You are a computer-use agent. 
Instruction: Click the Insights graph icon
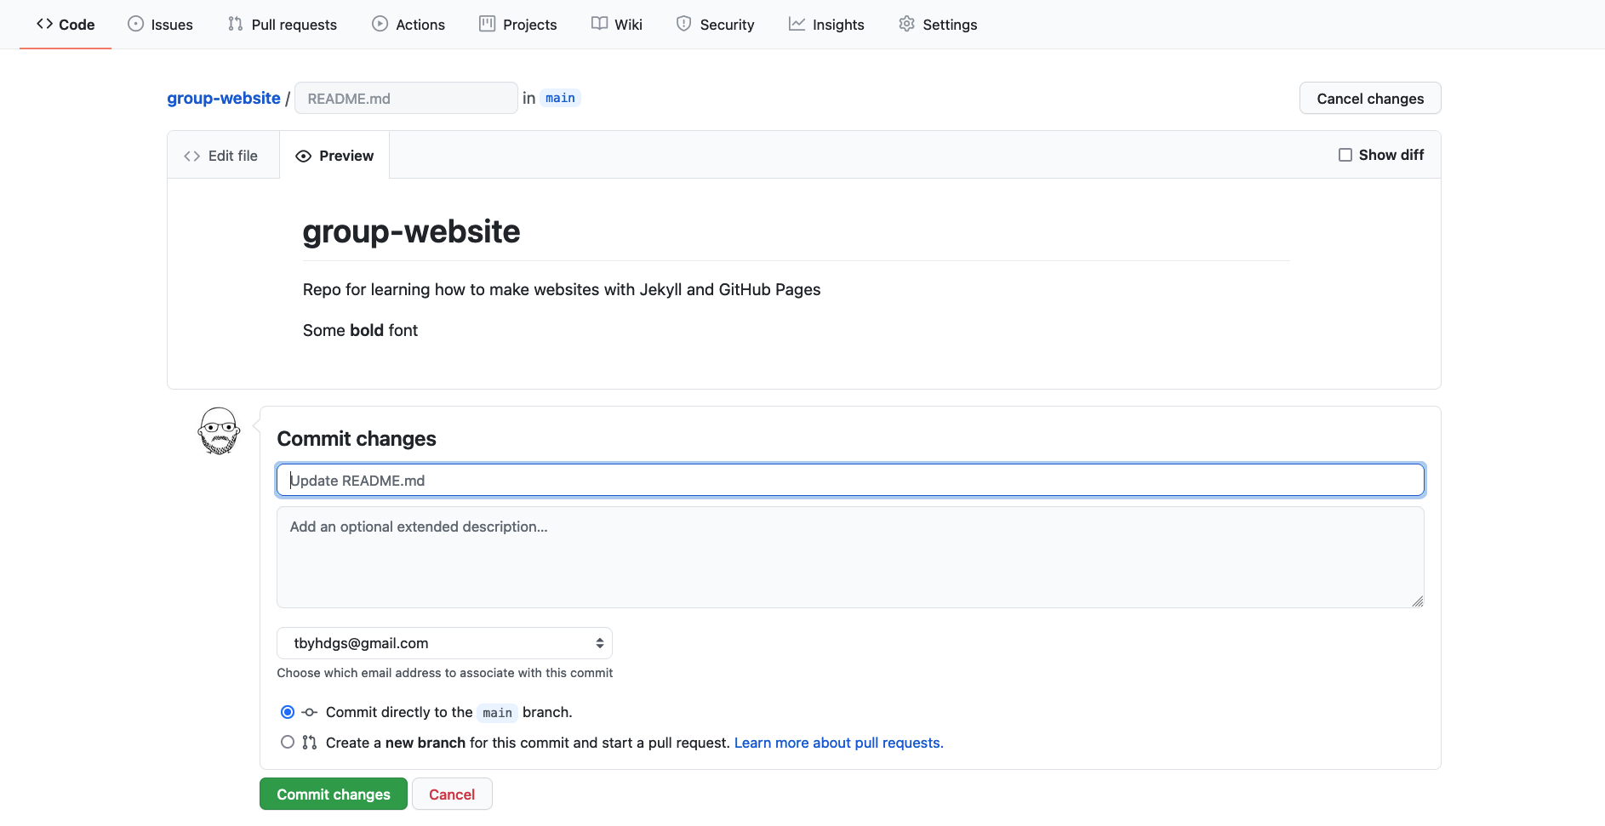point(797,24)
